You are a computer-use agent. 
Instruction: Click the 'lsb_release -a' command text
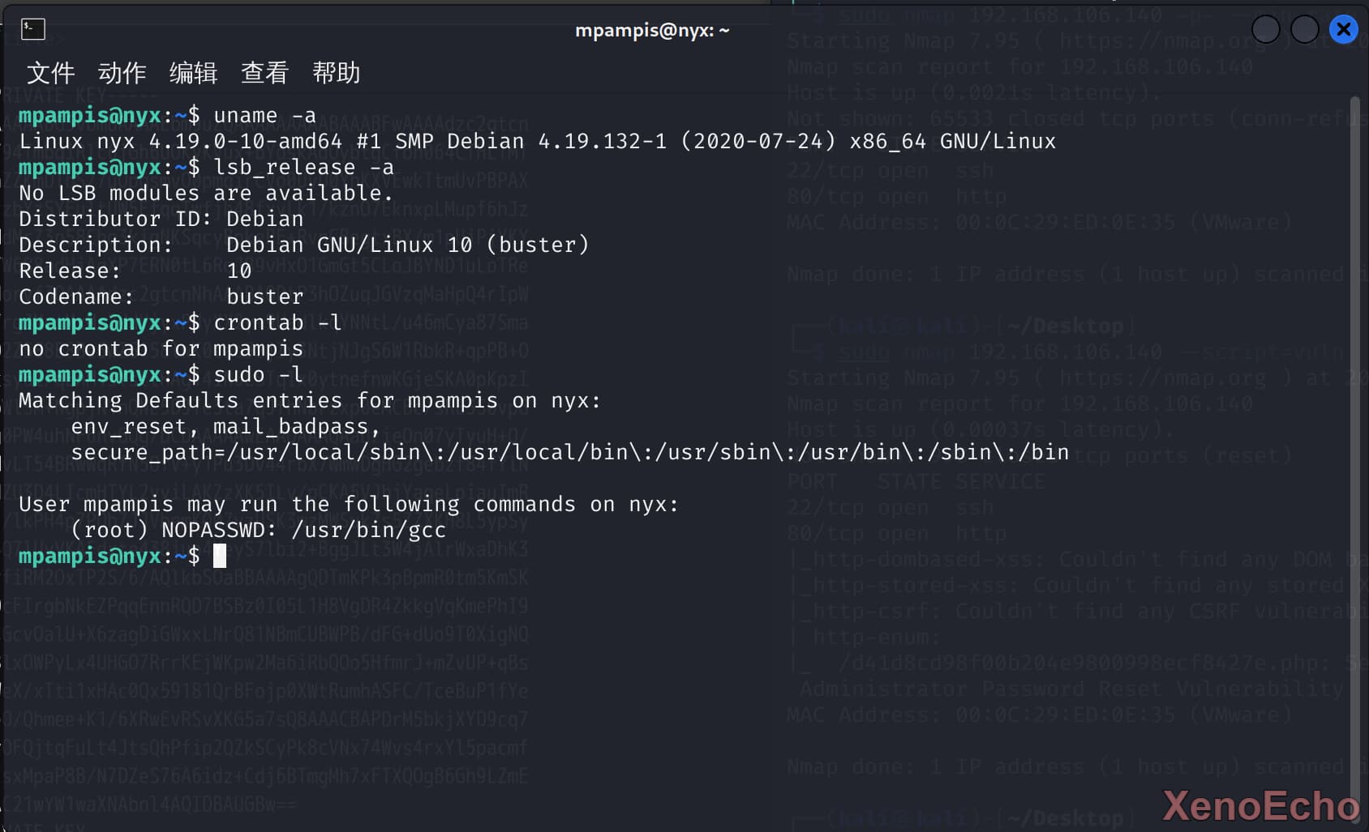point(303,168)
